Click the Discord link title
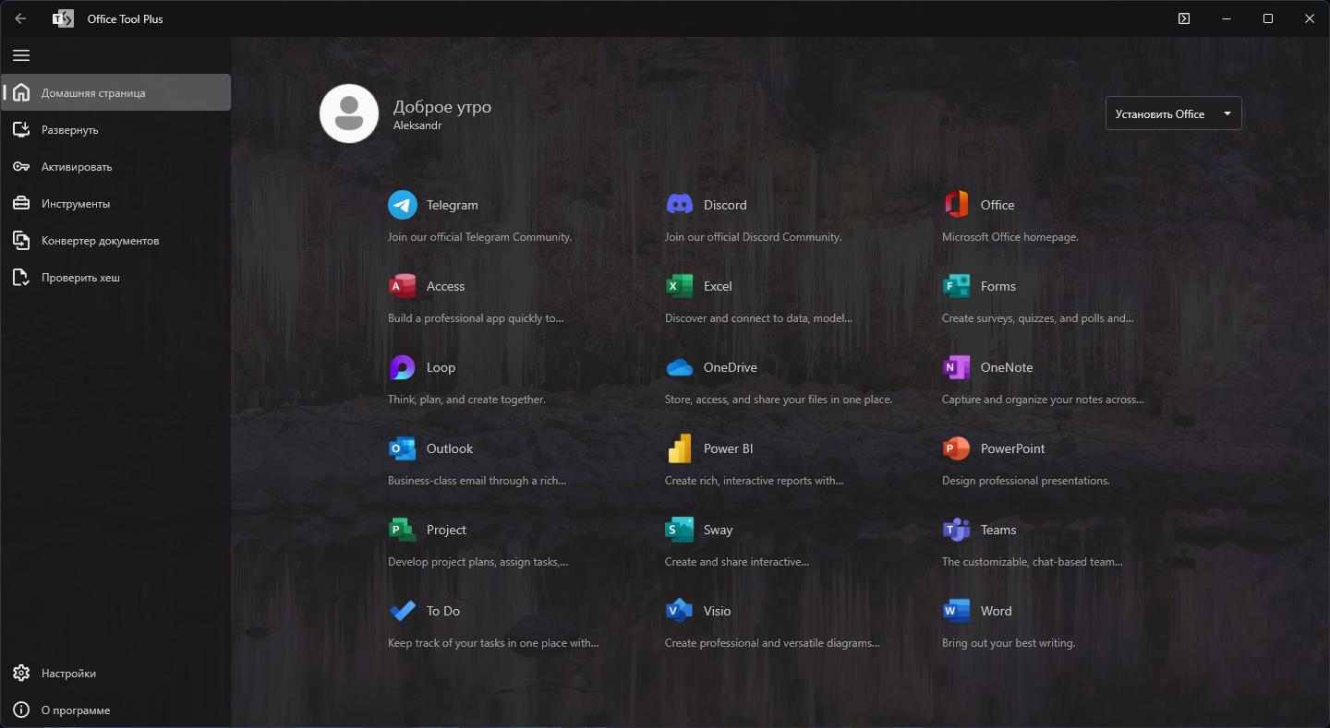 [725, 205]
